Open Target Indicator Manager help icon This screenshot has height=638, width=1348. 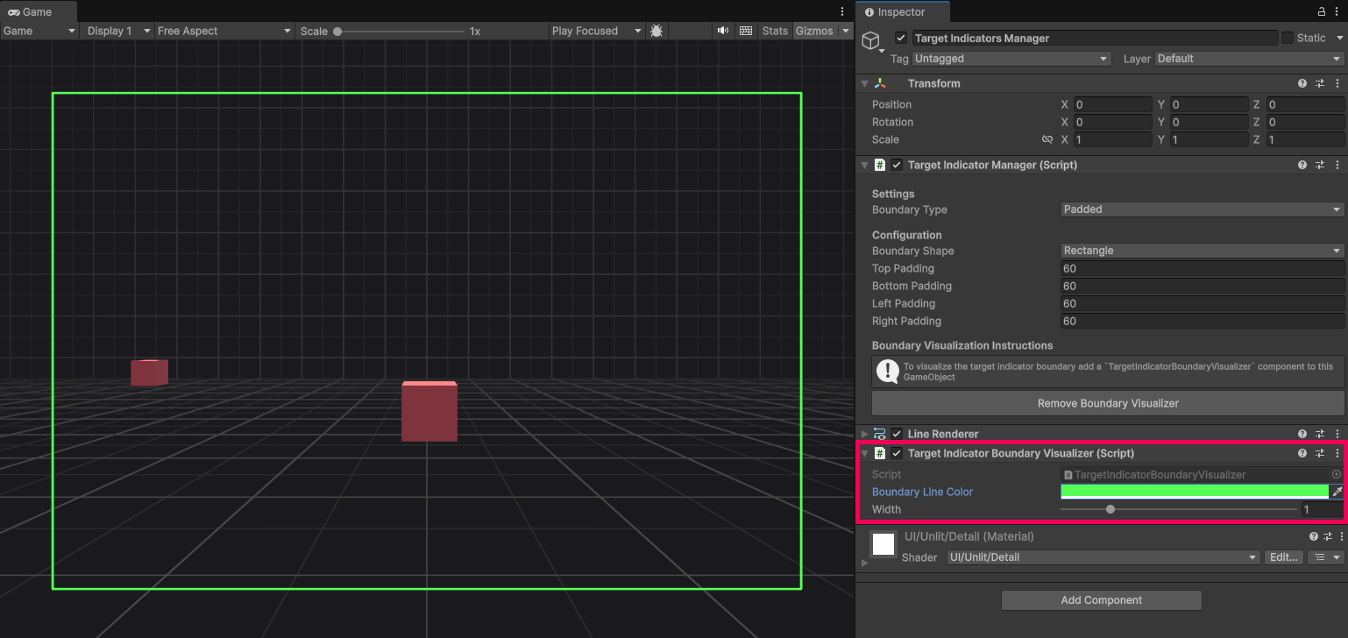point(1302,165)
